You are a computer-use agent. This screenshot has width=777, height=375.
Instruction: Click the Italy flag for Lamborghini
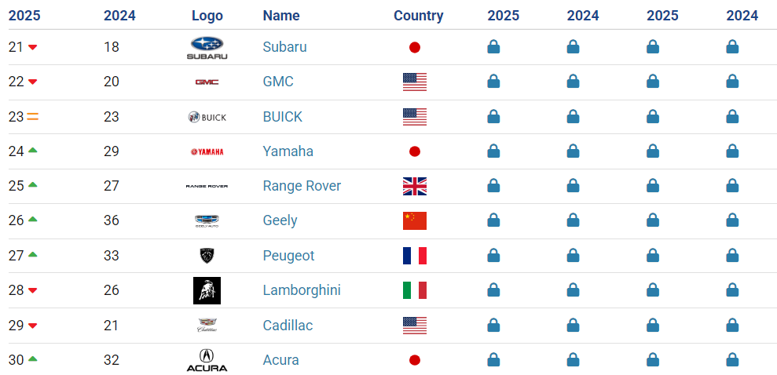[415, 290]
